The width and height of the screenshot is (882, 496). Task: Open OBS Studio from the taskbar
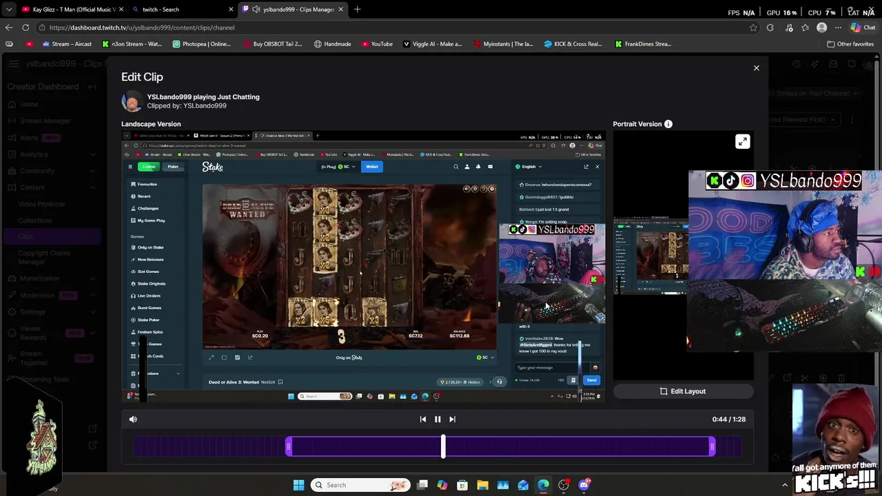(x=564, y=485)
